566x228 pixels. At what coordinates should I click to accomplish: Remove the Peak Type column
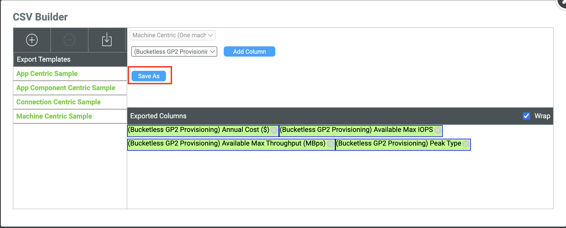click(466, 144)
